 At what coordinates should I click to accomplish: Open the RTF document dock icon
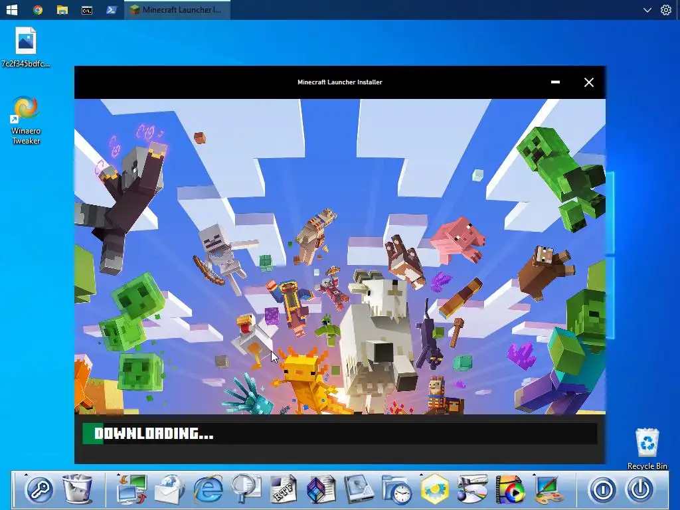pyautogui.click(x=283, y=489)
